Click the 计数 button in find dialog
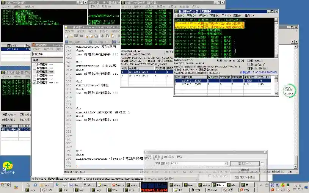This screenshot has width=309, height=193. (x=245, y=170)
